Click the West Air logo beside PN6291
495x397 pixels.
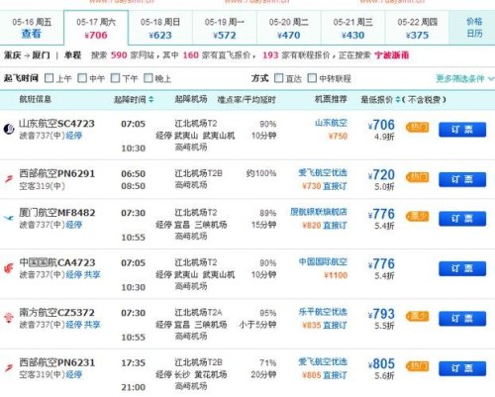click(9, 179)
